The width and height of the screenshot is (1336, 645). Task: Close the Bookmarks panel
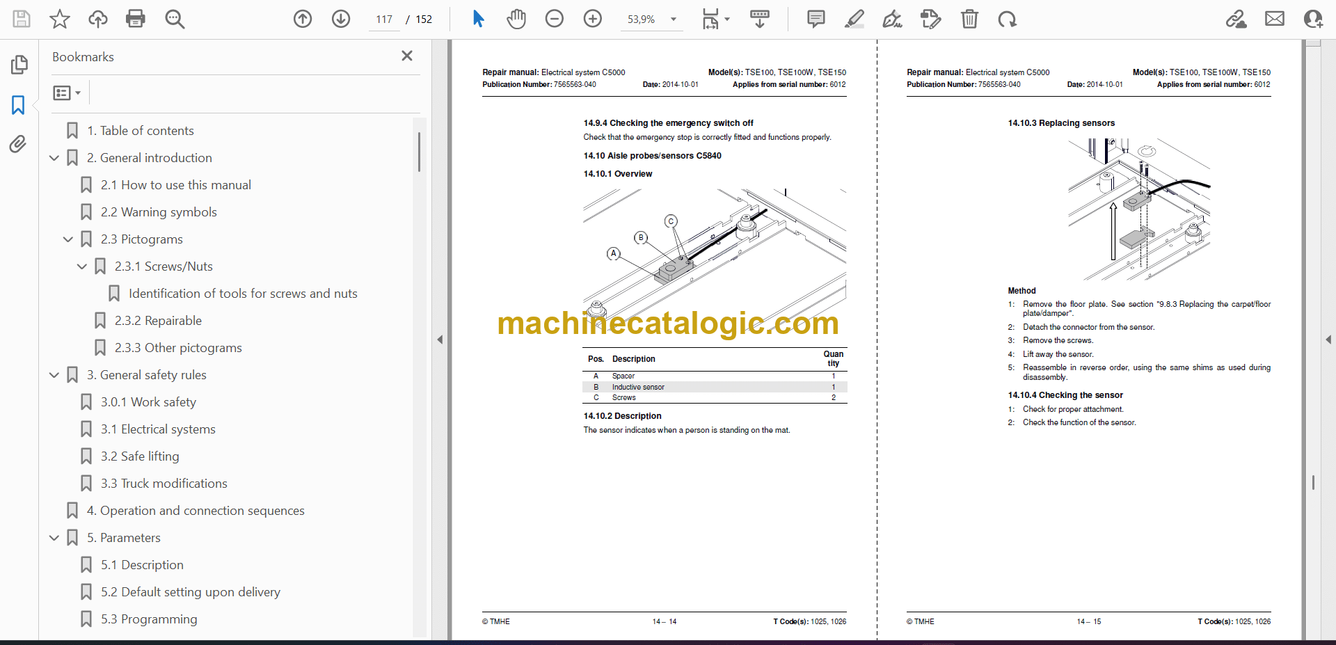pyautogui.click(x=407, y=56)
